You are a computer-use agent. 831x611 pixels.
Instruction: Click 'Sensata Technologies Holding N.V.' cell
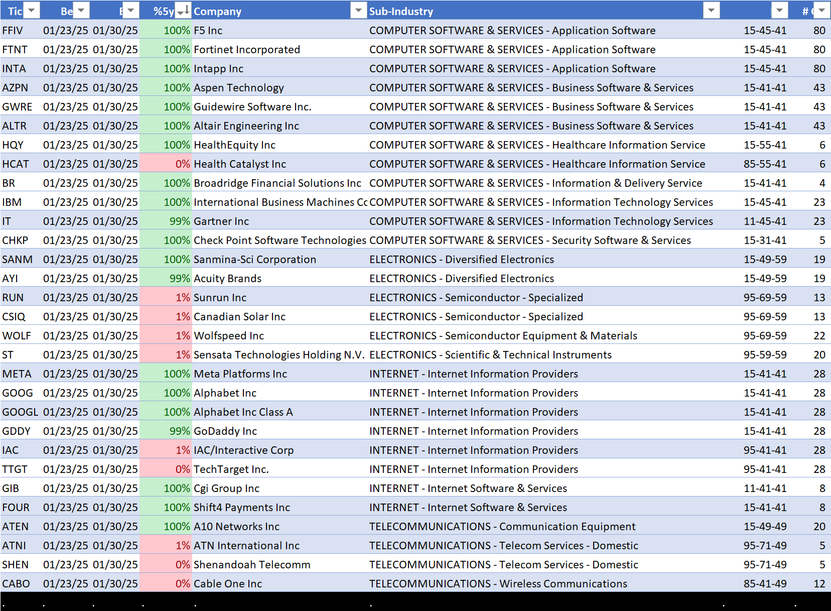coord(280,354)
